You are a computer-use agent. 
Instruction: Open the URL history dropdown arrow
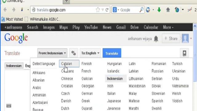103,10
